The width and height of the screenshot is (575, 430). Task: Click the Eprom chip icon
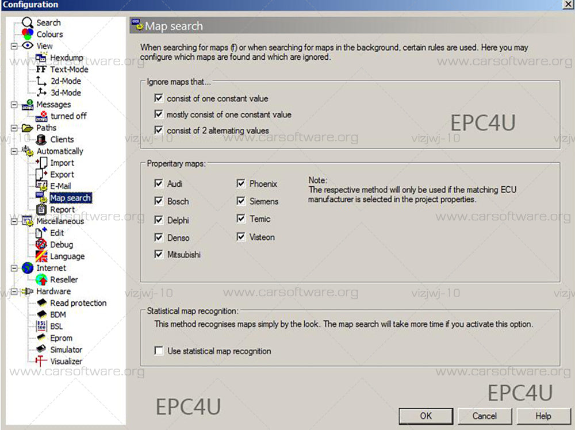pos(41,337)
